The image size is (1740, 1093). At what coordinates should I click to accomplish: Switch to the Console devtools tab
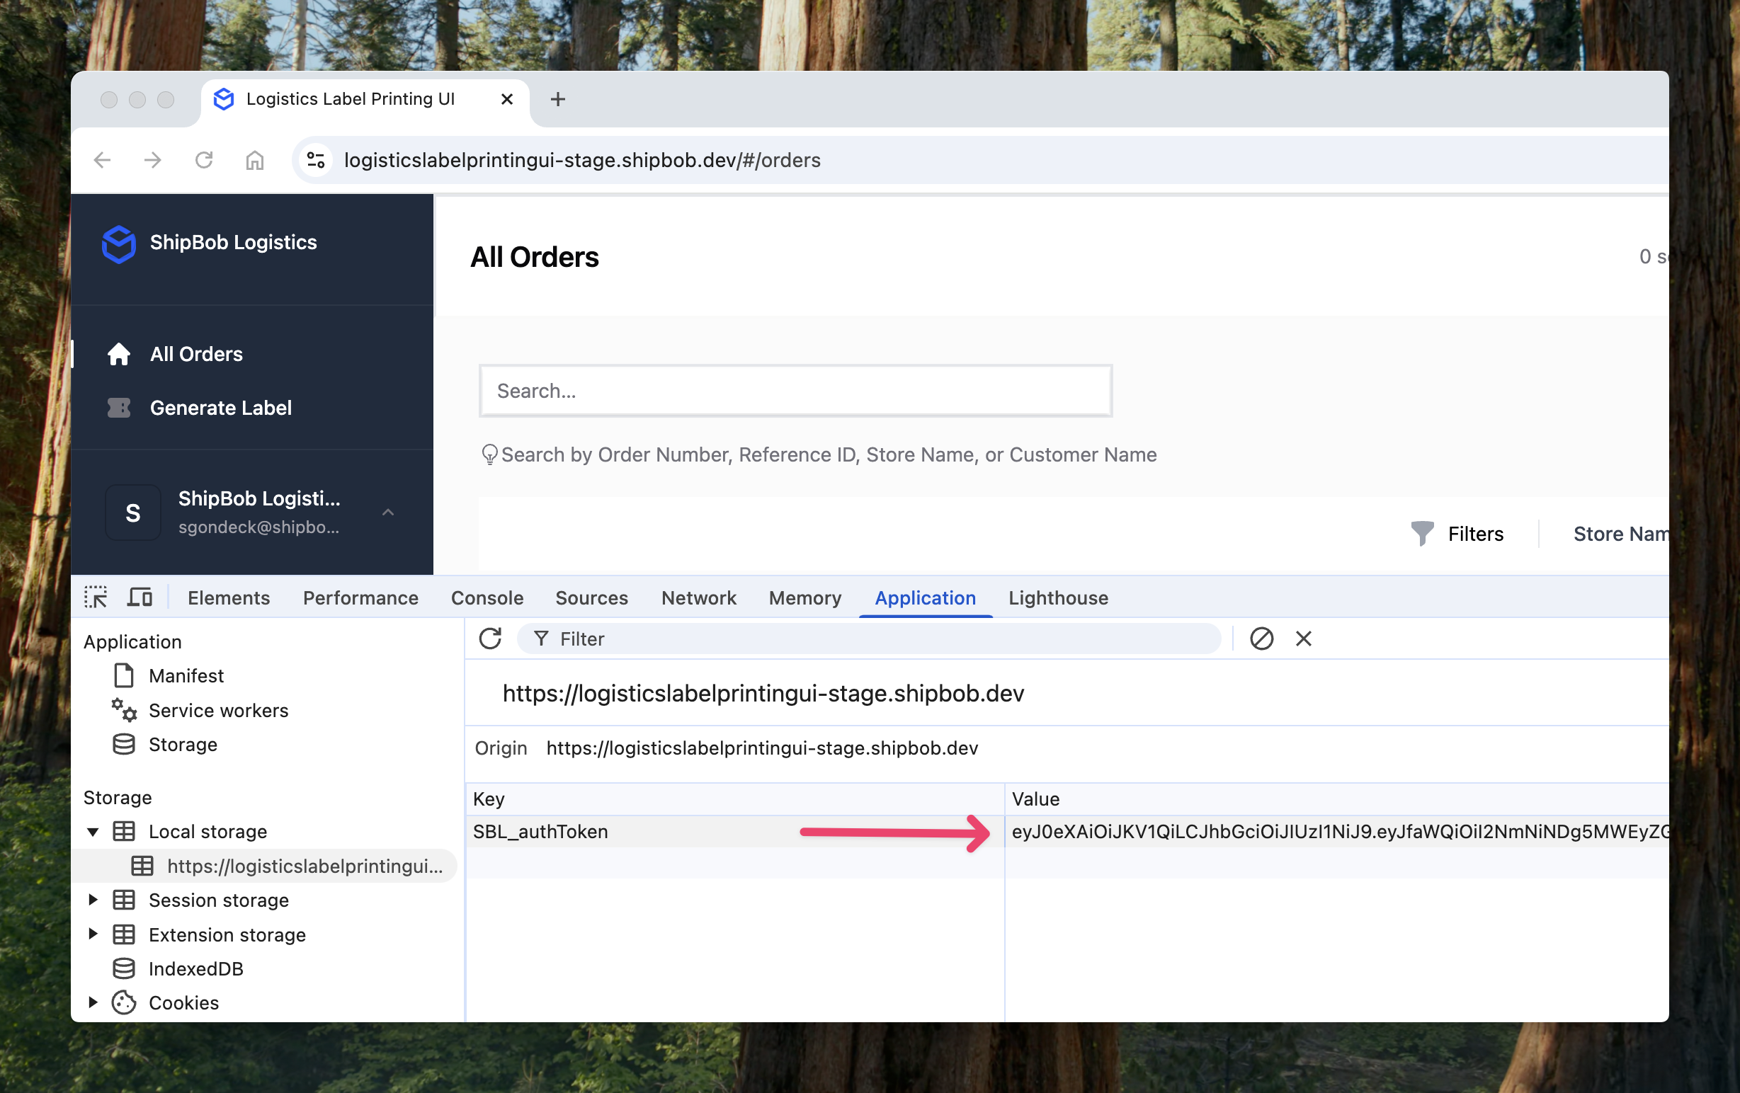(x=487, y=597)
